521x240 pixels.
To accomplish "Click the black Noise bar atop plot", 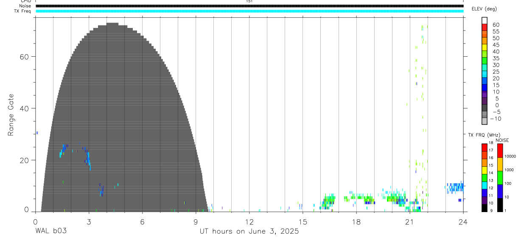I will click(249, 6).
